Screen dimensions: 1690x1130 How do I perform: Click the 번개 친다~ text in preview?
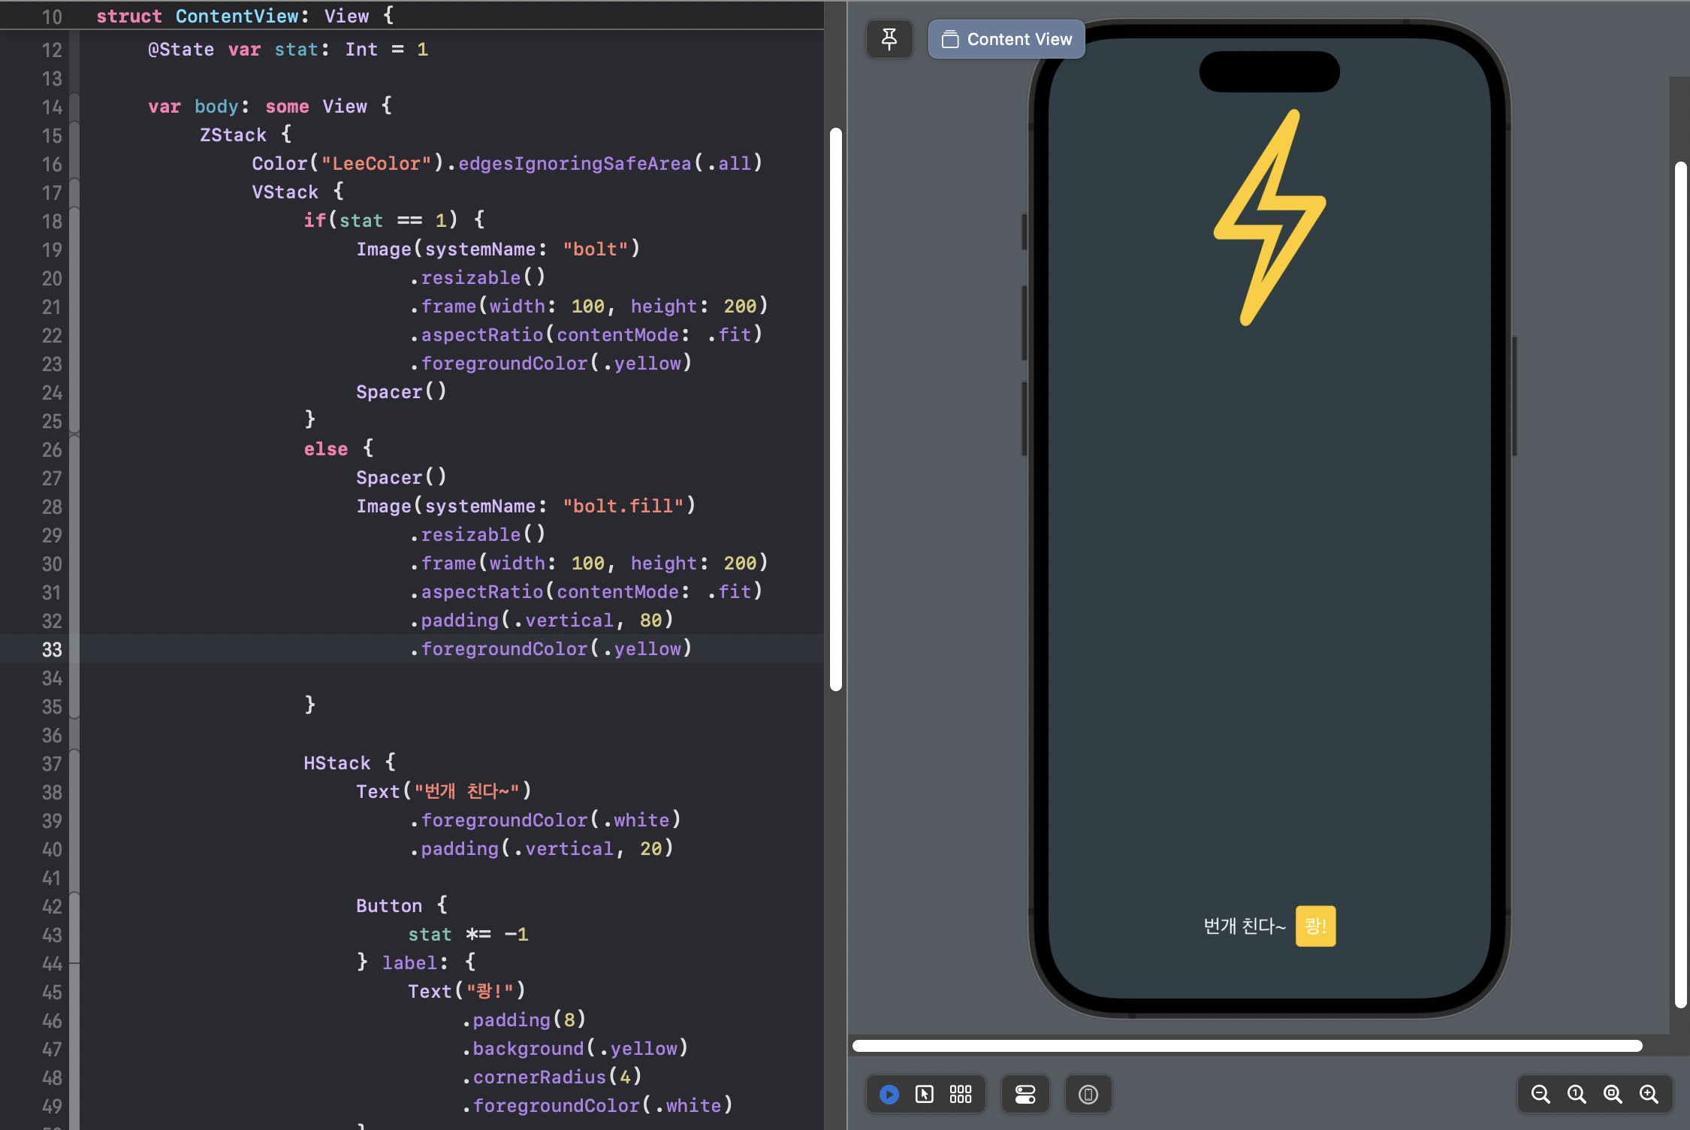point(1244,926)
